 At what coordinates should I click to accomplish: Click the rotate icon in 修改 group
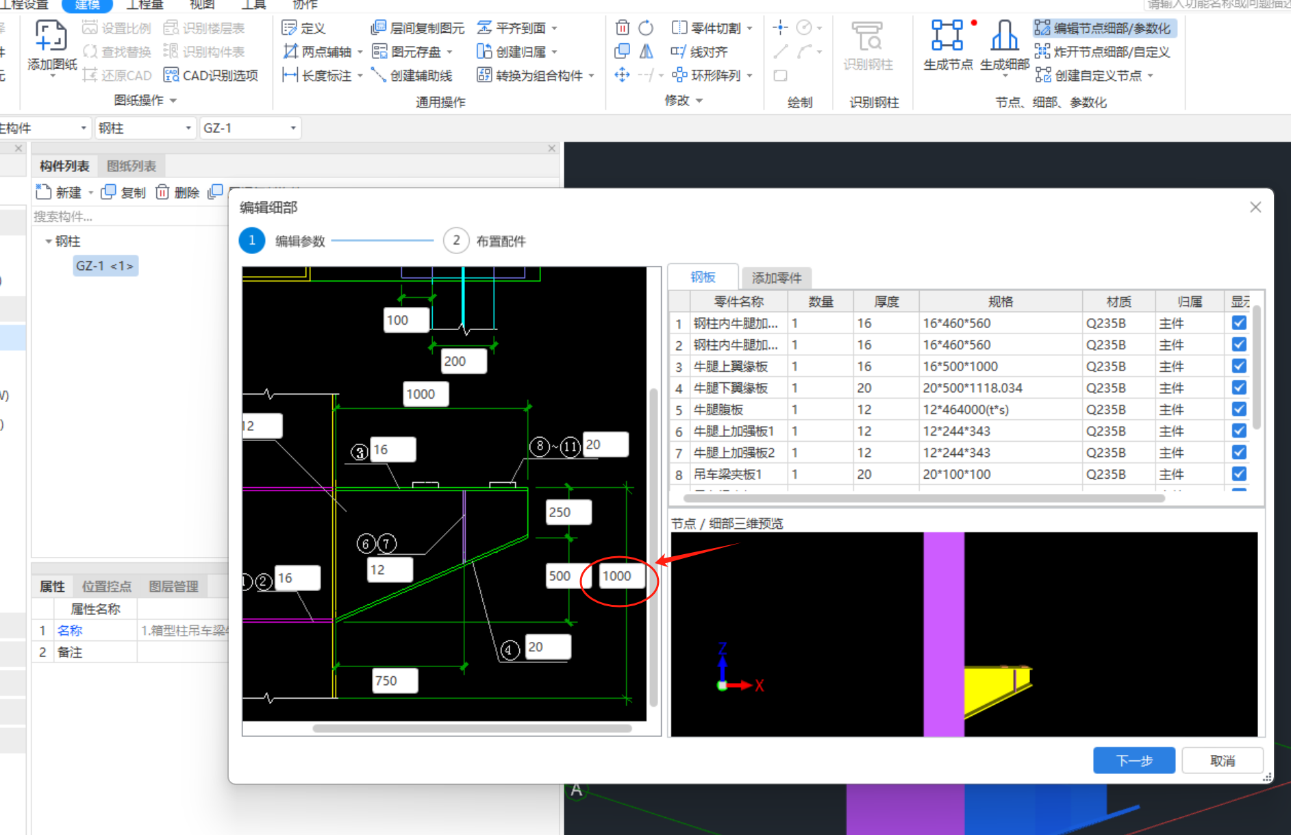click(646, 28)
